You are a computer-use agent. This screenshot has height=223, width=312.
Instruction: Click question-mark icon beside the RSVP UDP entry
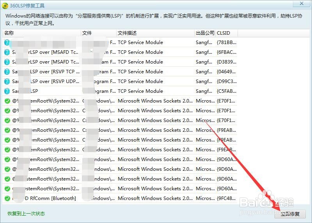7,81
